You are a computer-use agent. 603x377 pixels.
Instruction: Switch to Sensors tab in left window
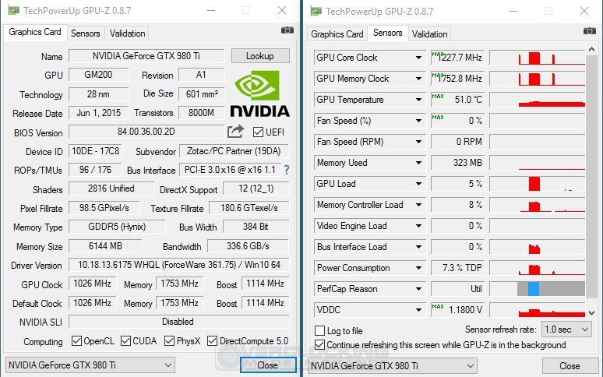86,33
